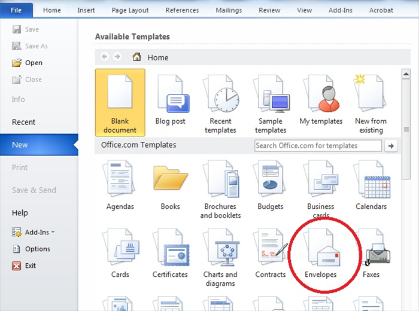Click Close in the File sidebar

[x=27, y=80]
